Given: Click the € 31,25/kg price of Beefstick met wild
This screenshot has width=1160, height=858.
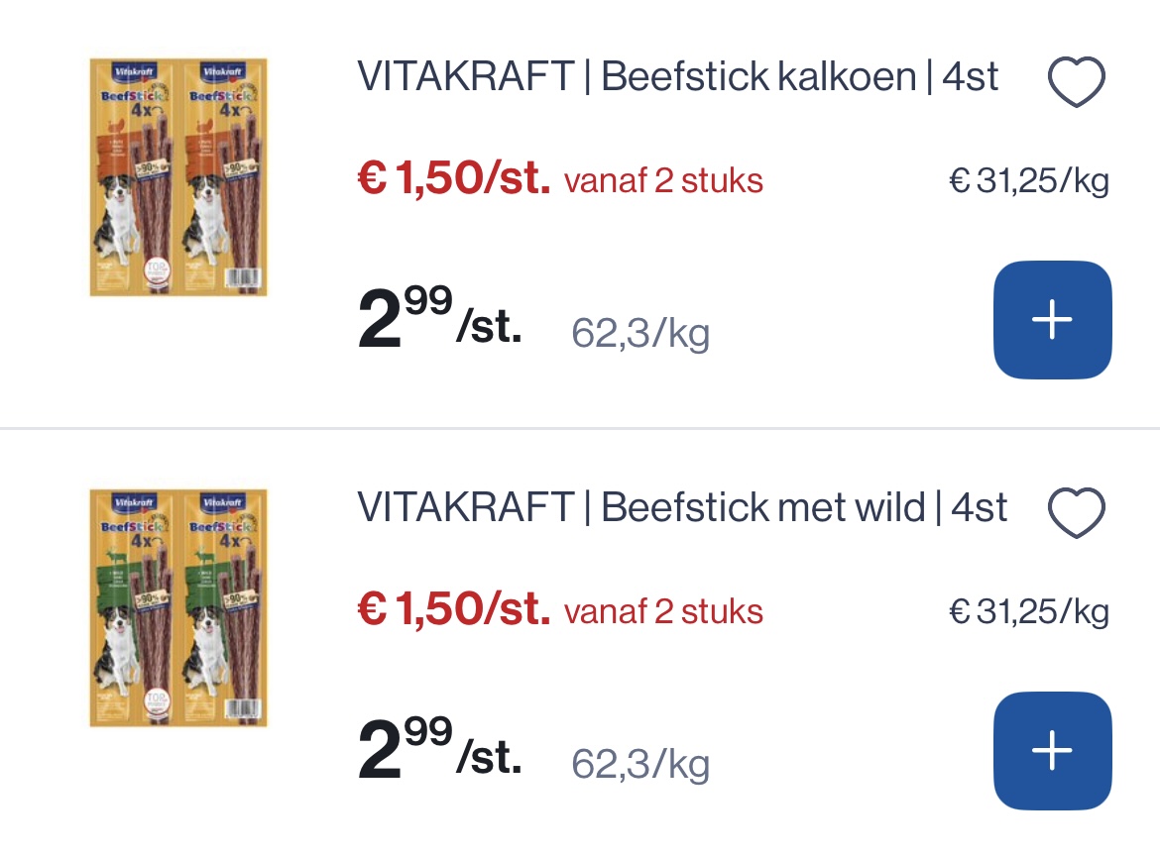Looking at the screenshot, I should [1028, 611].
